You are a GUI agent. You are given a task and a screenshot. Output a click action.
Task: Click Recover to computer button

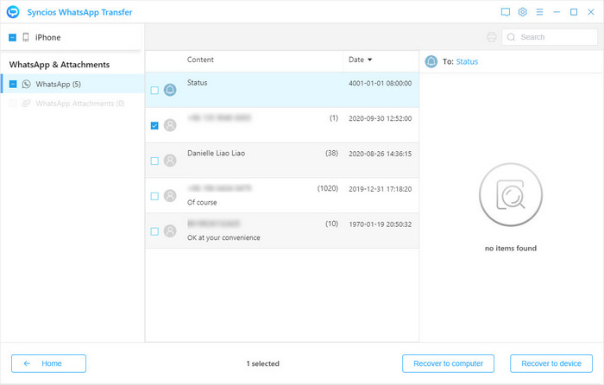click(448, 363)
